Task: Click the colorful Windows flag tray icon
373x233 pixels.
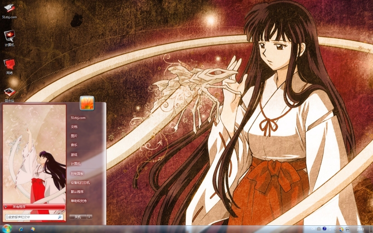Action: pos(341,229)
